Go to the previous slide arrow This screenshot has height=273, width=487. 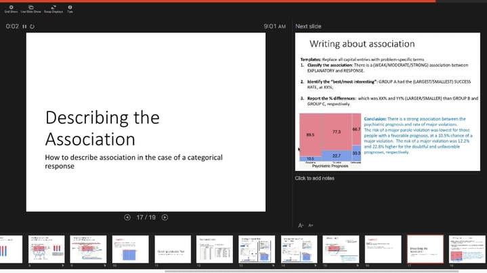pos(127,217)
